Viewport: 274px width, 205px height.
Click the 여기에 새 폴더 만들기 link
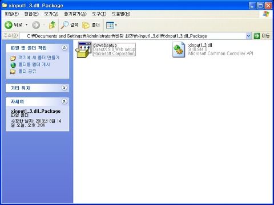pos(39,58)
